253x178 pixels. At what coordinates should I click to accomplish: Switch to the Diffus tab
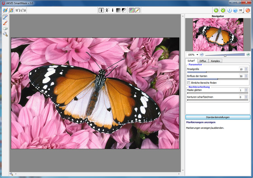point(203,61)
